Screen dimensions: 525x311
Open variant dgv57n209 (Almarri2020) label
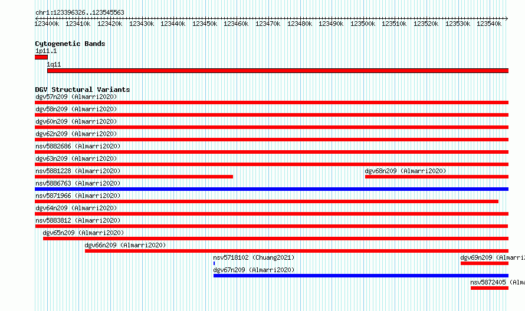click(x=76, y=97)
